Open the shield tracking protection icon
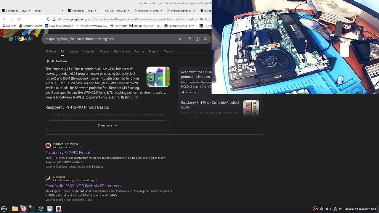This screenshot has height=213, width=379. pos(49,19)
